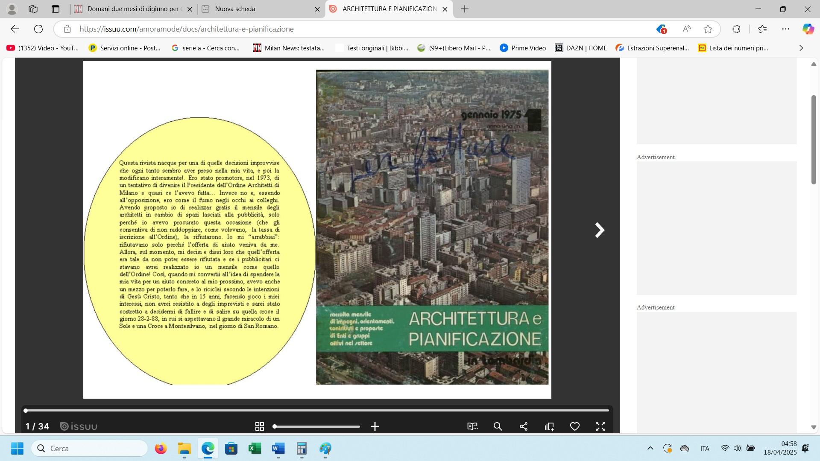The height and width of the screenshot is (461, 820).
Task: Open the reader text mode icon
Action: click(472, 426)
